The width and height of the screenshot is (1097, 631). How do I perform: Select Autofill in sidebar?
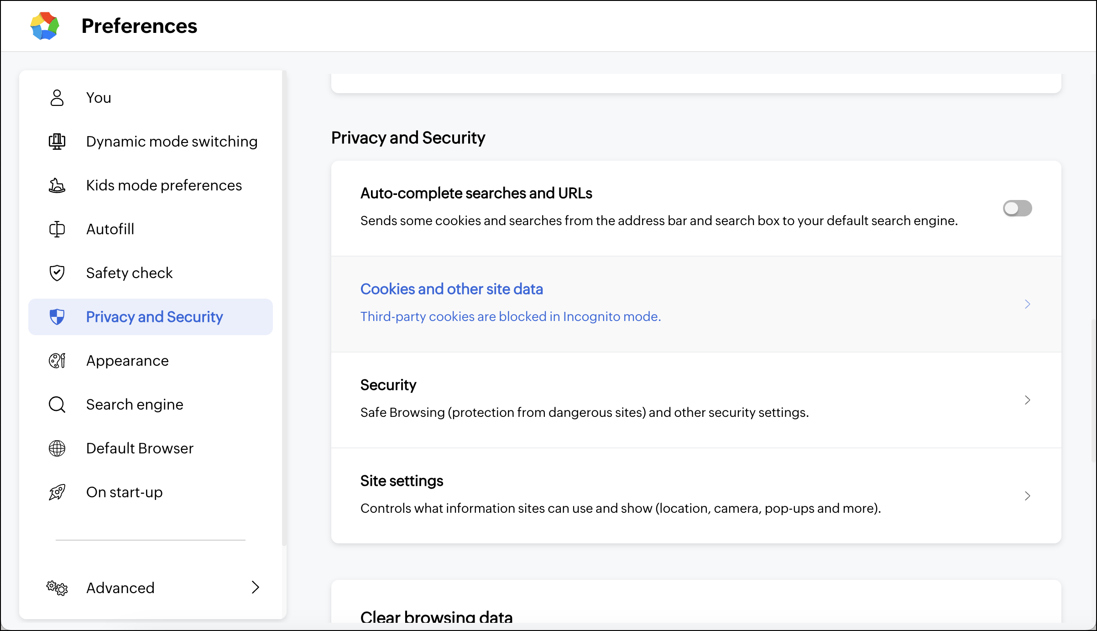point(151,229)
